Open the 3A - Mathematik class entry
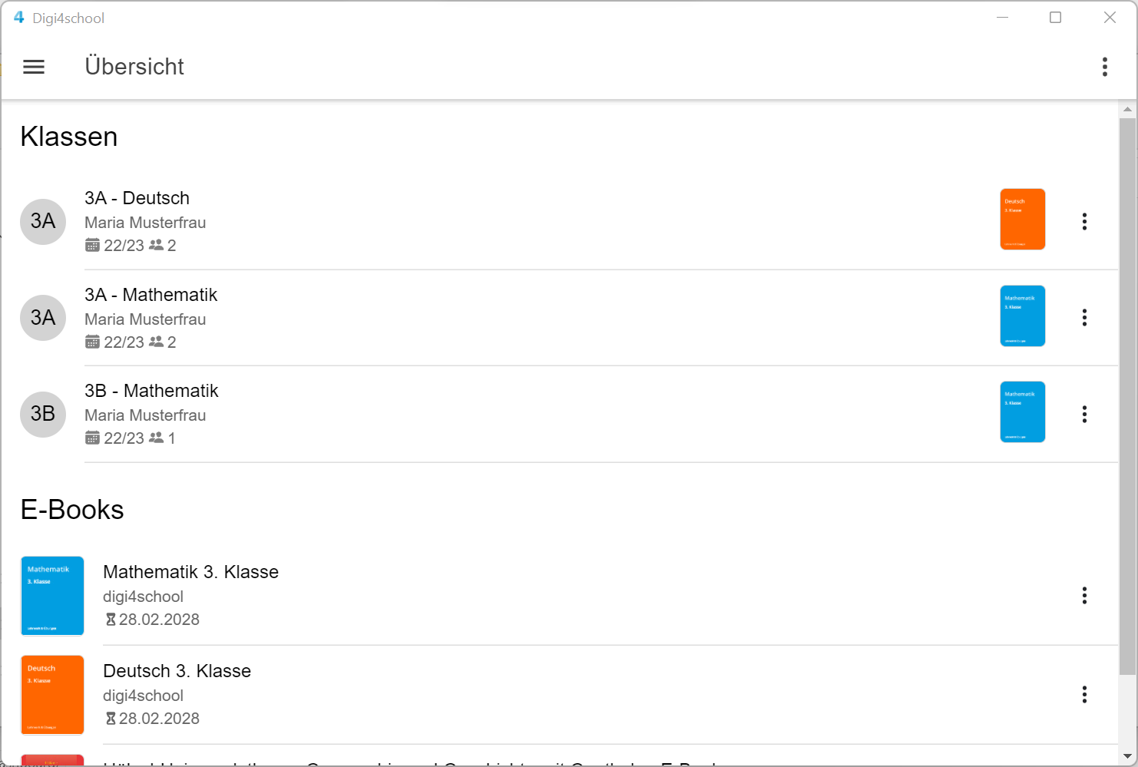 [x=151, y=295]
